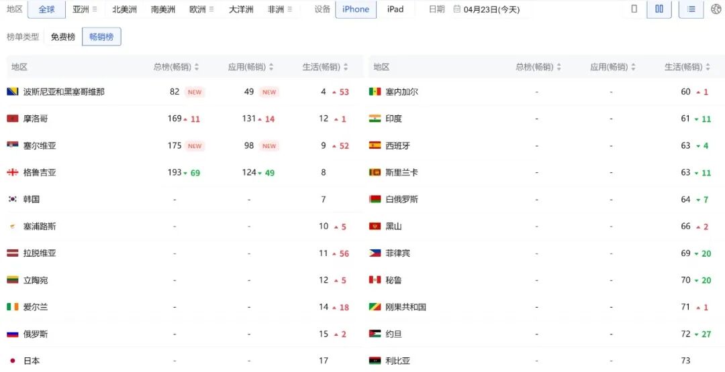Click the 西班牙 flag icon
This screenshot has width=725, height=372.
(x=375, y=145)
